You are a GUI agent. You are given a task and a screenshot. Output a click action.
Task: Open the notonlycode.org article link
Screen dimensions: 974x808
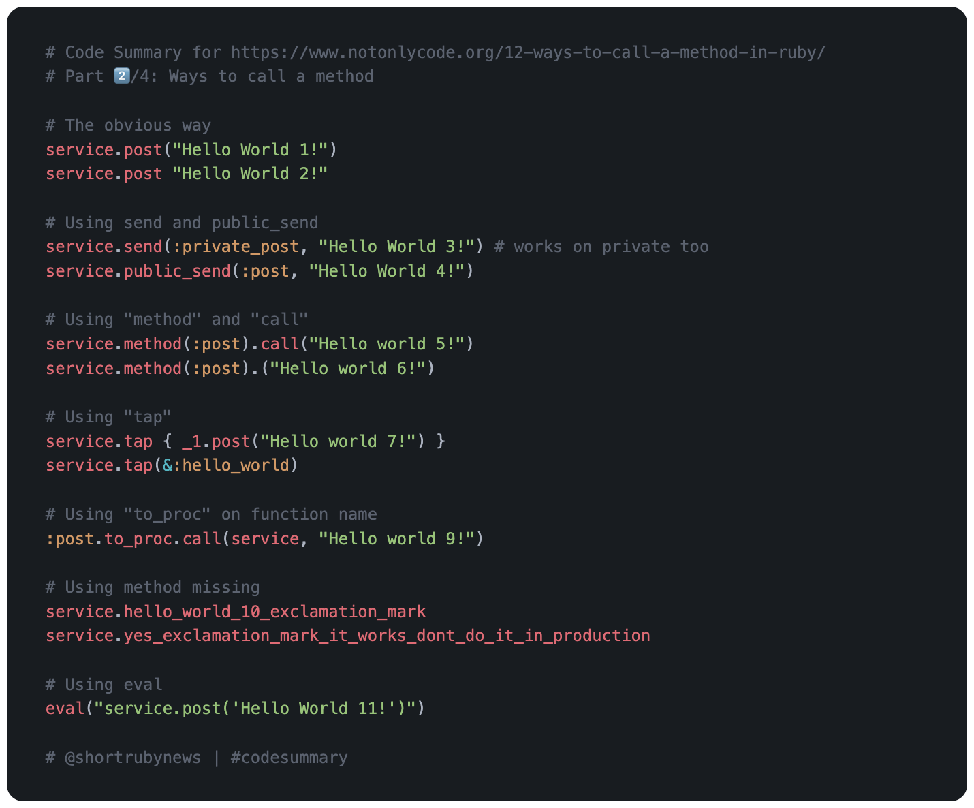(524, 52)
